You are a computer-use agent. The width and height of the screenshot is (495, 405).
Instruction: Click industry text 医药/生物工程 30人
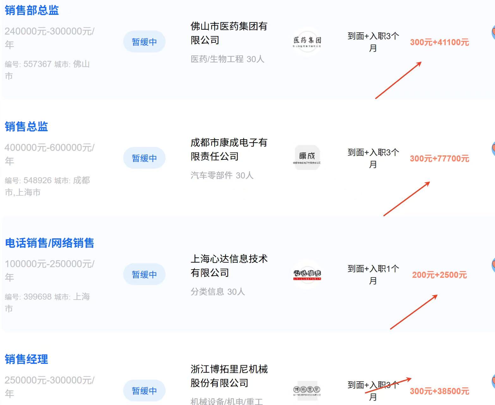(x=227, y=59)
